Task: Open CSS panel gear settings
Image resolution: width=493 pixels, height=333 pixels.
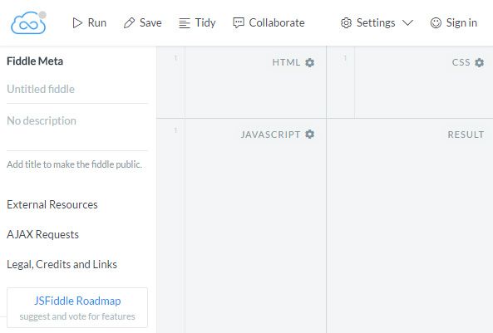Action: (479, 62)
